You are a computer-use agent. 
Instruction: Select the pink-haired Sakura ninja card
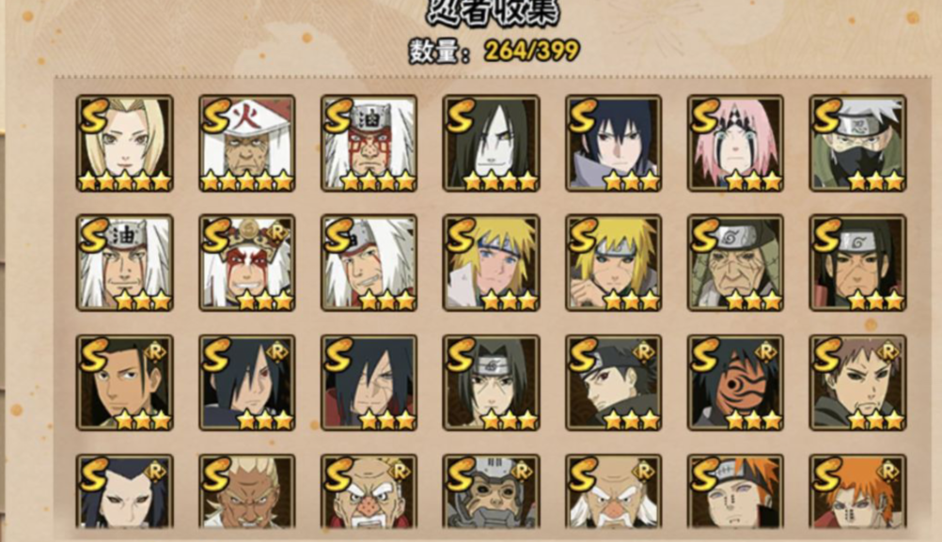tap(735, 143)
